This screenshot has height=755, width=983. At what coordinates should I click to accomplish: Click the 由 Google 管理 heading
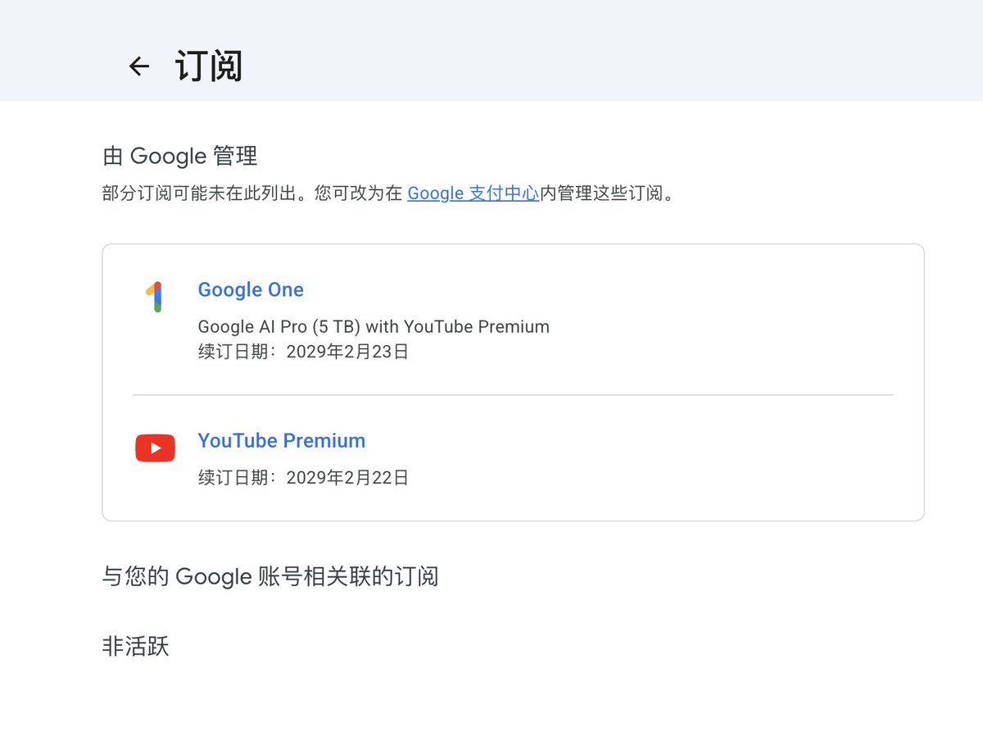[x=180, y=155]
